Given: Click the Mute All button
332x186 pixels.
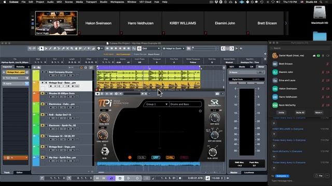Looking at the screenshot, I should pos(300,113).
